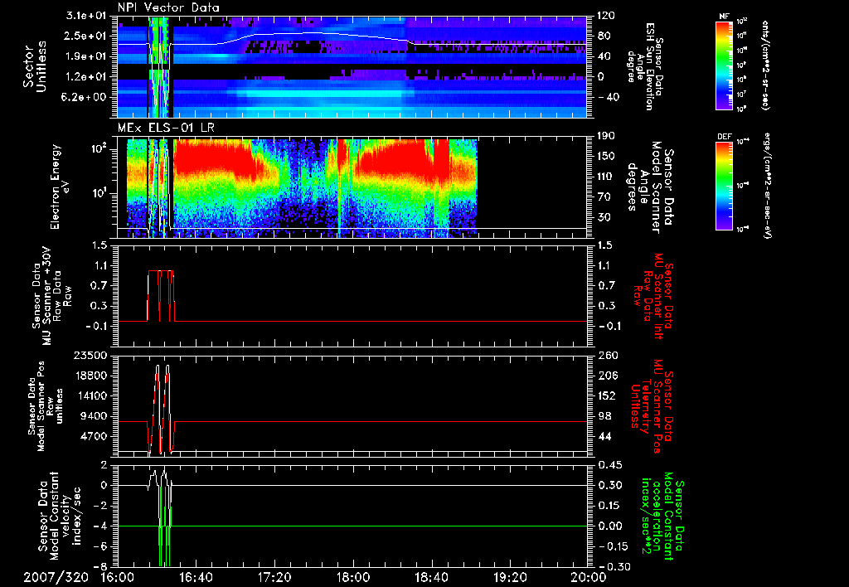The image size is (849, 587).
Task: Click the '18:00' time tick label
Action: point(353,577)
